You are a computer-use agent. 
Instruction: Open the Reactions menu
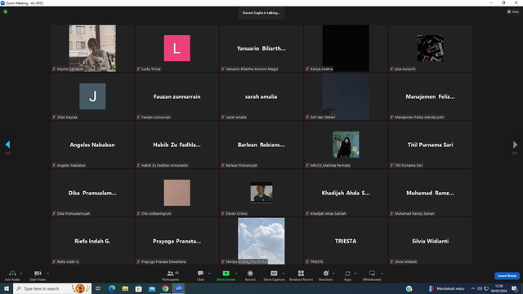[326, 275]
